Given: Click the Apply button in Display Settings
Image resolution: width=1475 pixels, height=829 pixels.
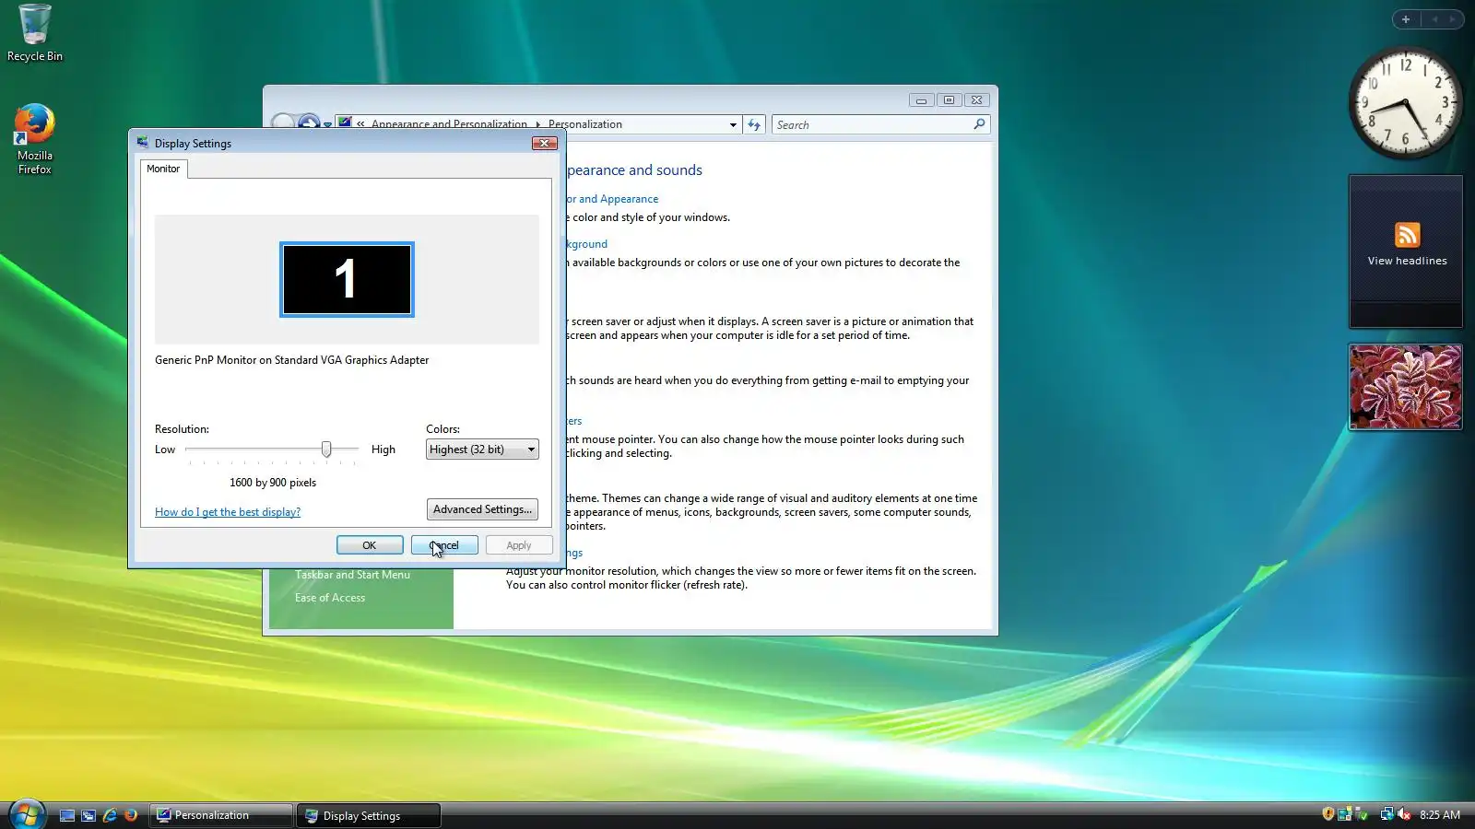Looking at the screenshot, I should click(x=519, y=545).
